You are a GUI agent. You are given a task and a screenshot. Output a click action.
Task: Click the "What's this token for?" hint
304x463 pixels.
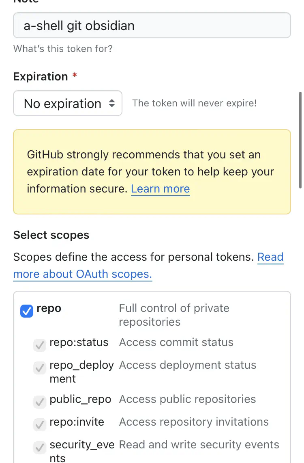(63, 49)
